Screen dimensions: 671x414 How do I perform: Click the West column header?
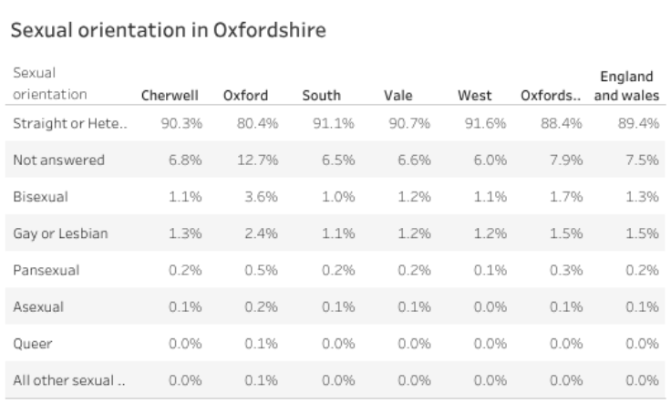tap(476, 94)
